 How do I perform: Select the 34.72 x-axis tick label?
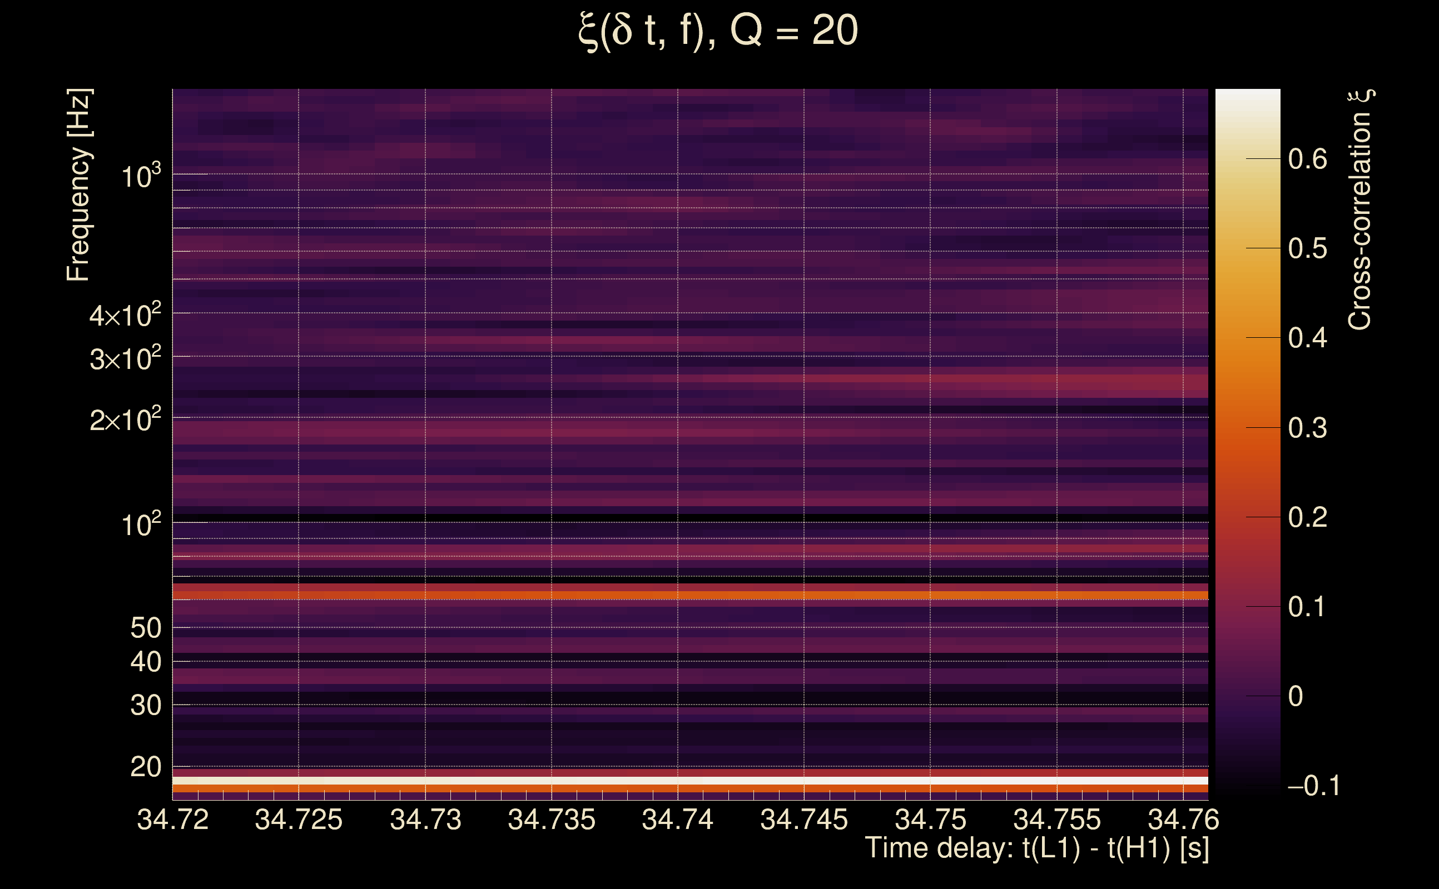173,820
